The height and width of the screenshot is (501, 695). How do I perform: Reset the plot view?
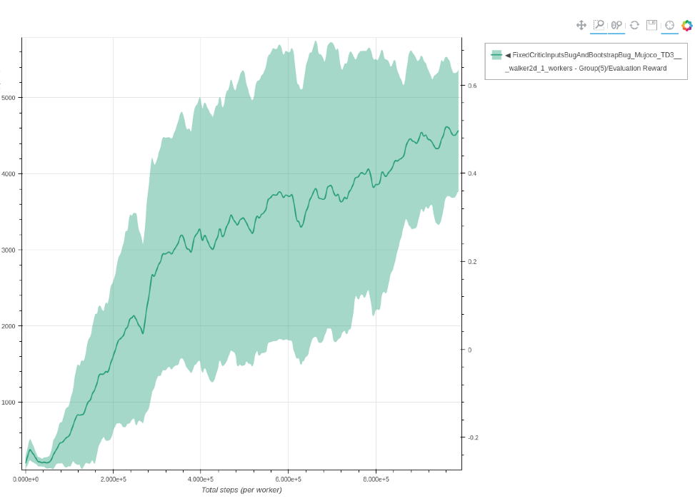point(634,25)
